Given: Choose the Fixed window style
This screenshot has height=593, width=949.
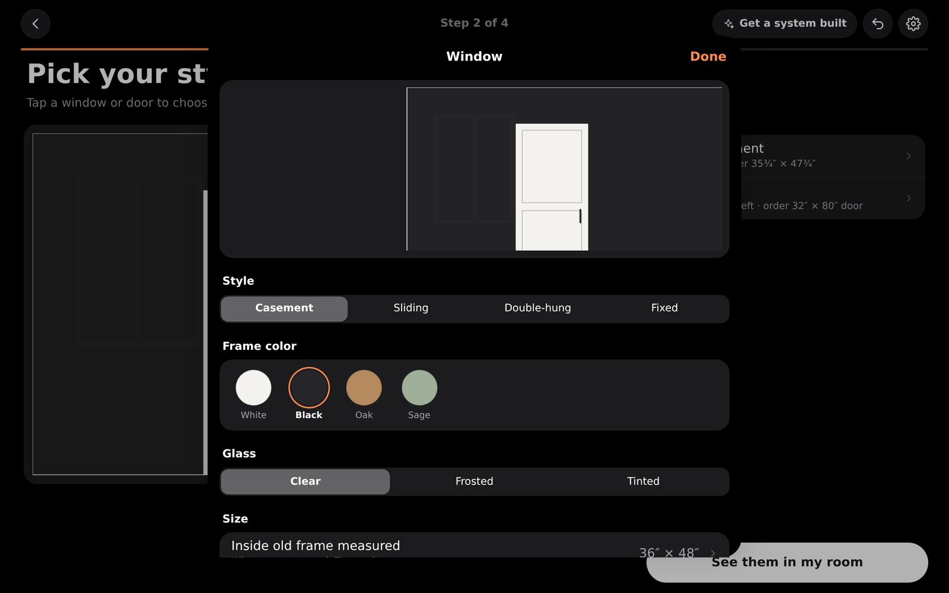Looking at the screenshot, I should (664, 308).
